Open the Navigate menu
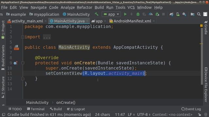 coord(39,7)
